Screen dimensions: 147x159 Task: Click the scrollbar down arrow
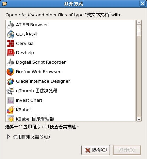[139, 120]
